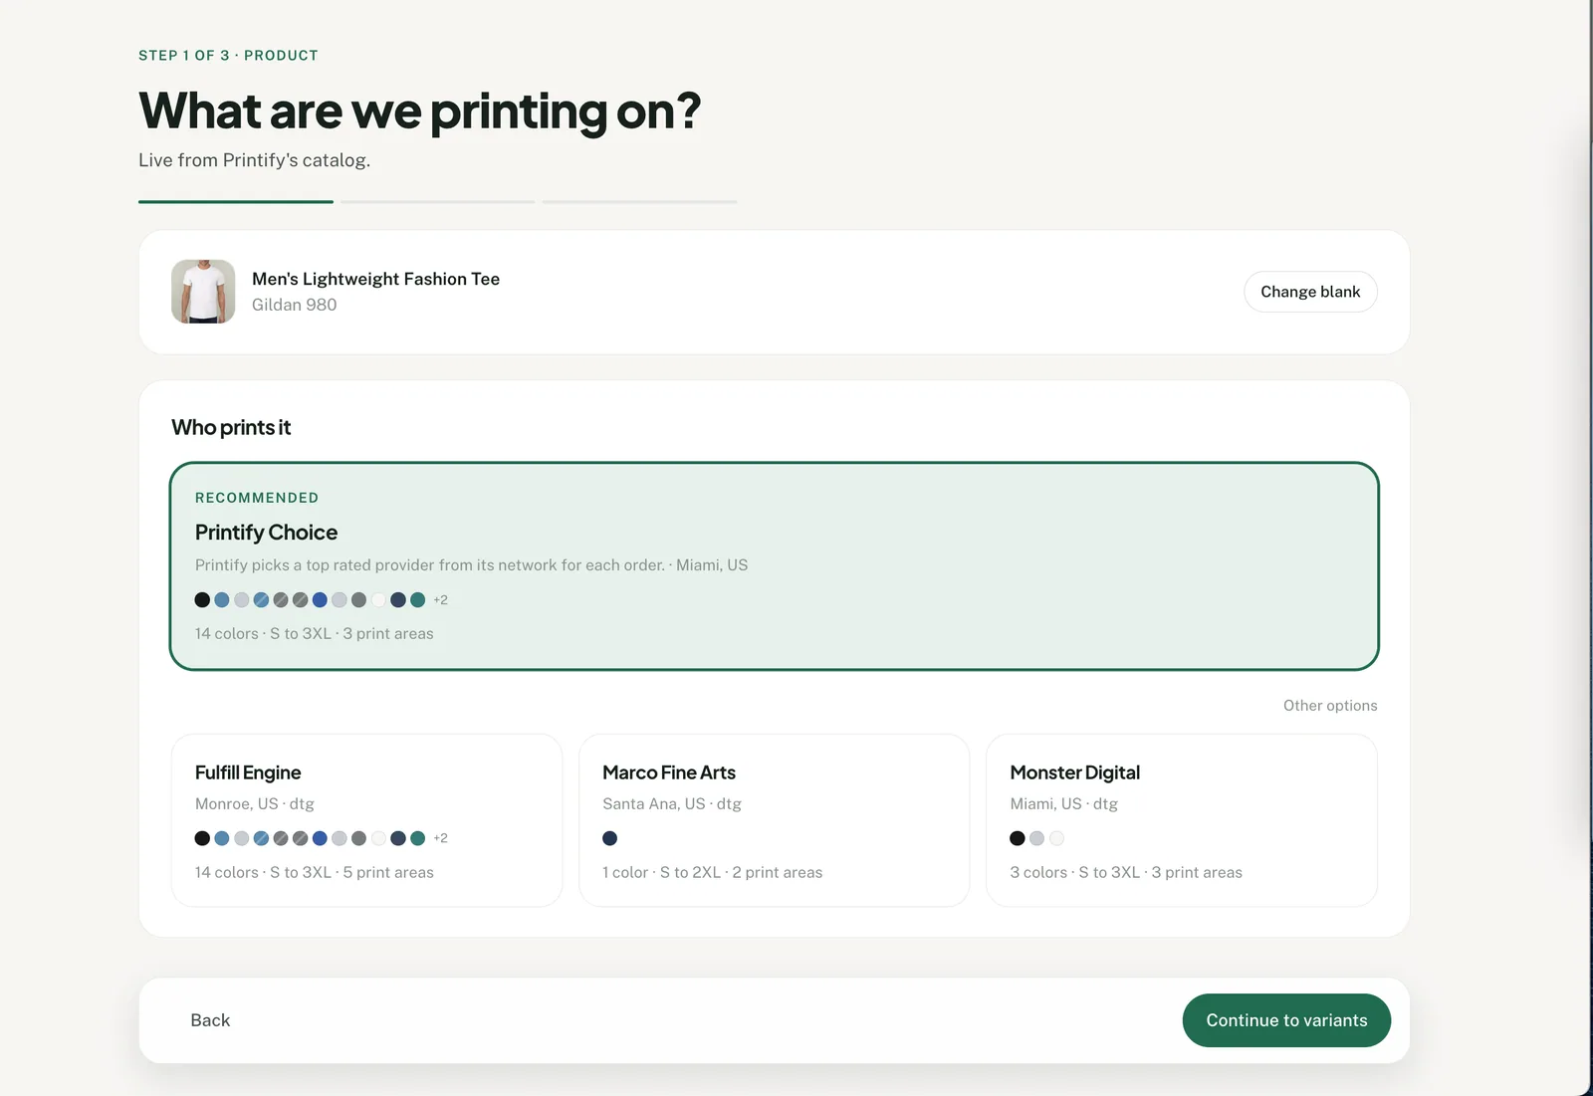
Task: Click 'Live from Printify's catalog.' subtitle
Action: coord(254,160)
